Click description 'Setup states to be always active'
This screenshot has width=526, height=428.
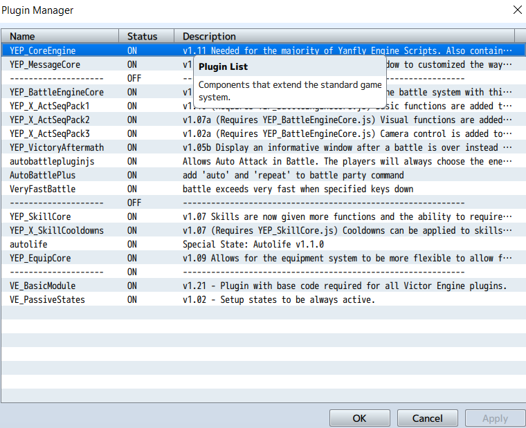click(x=279, y=299)
